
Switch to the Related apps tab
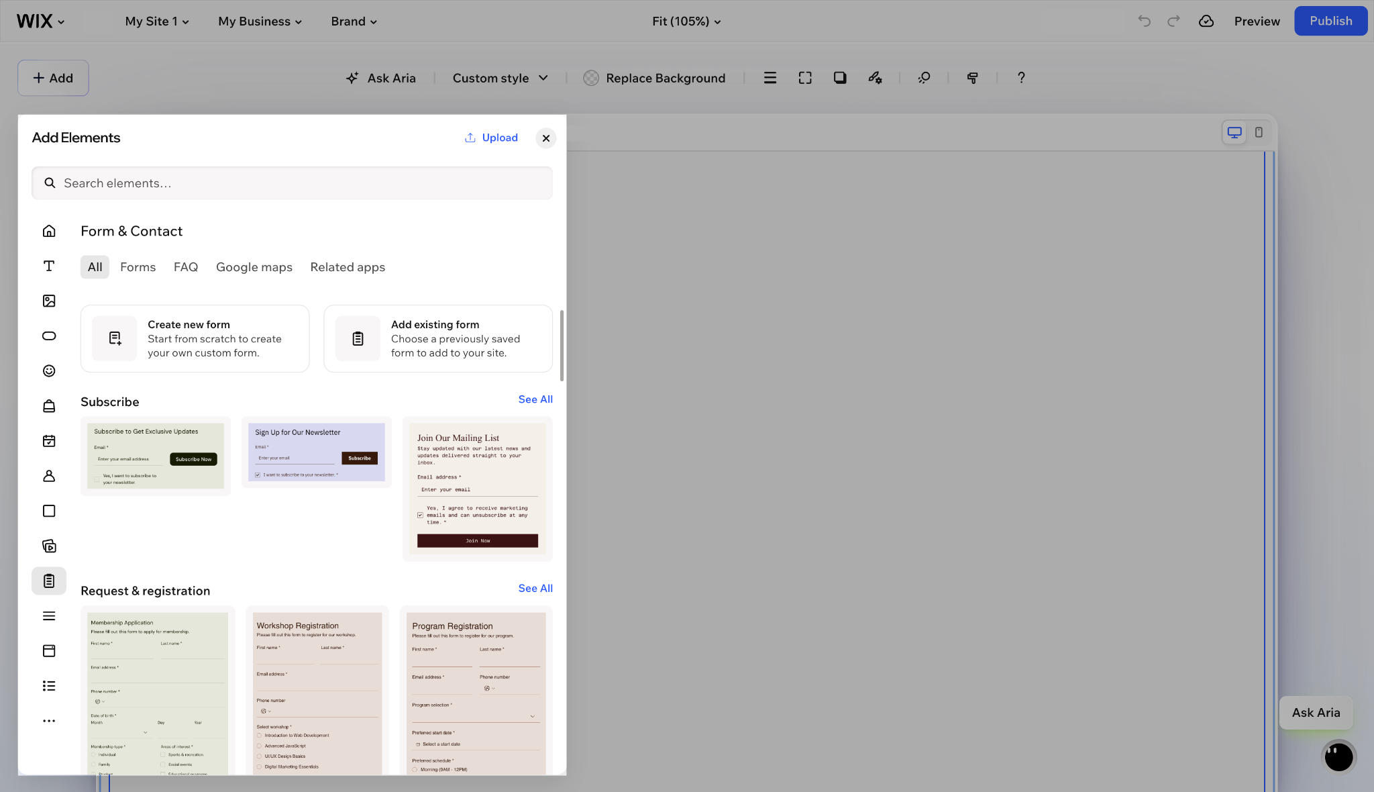tap(348, 267)
